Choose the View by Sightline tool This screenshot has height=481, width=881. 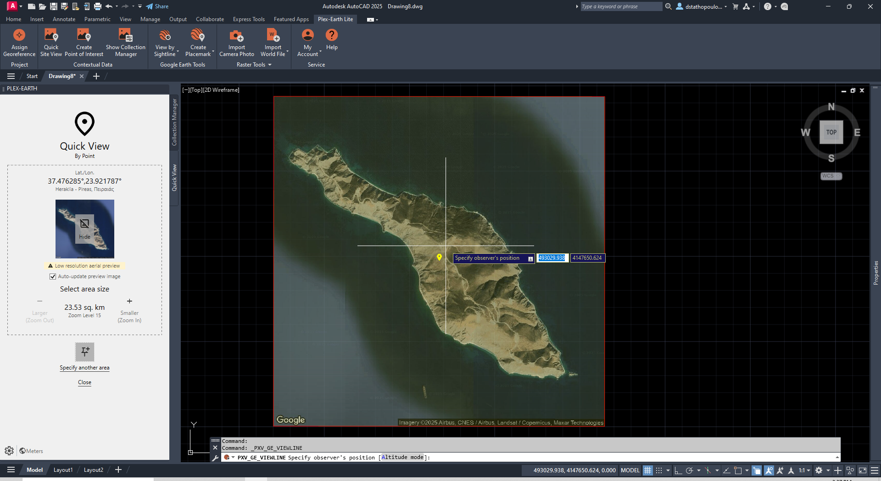pos(165,43)
